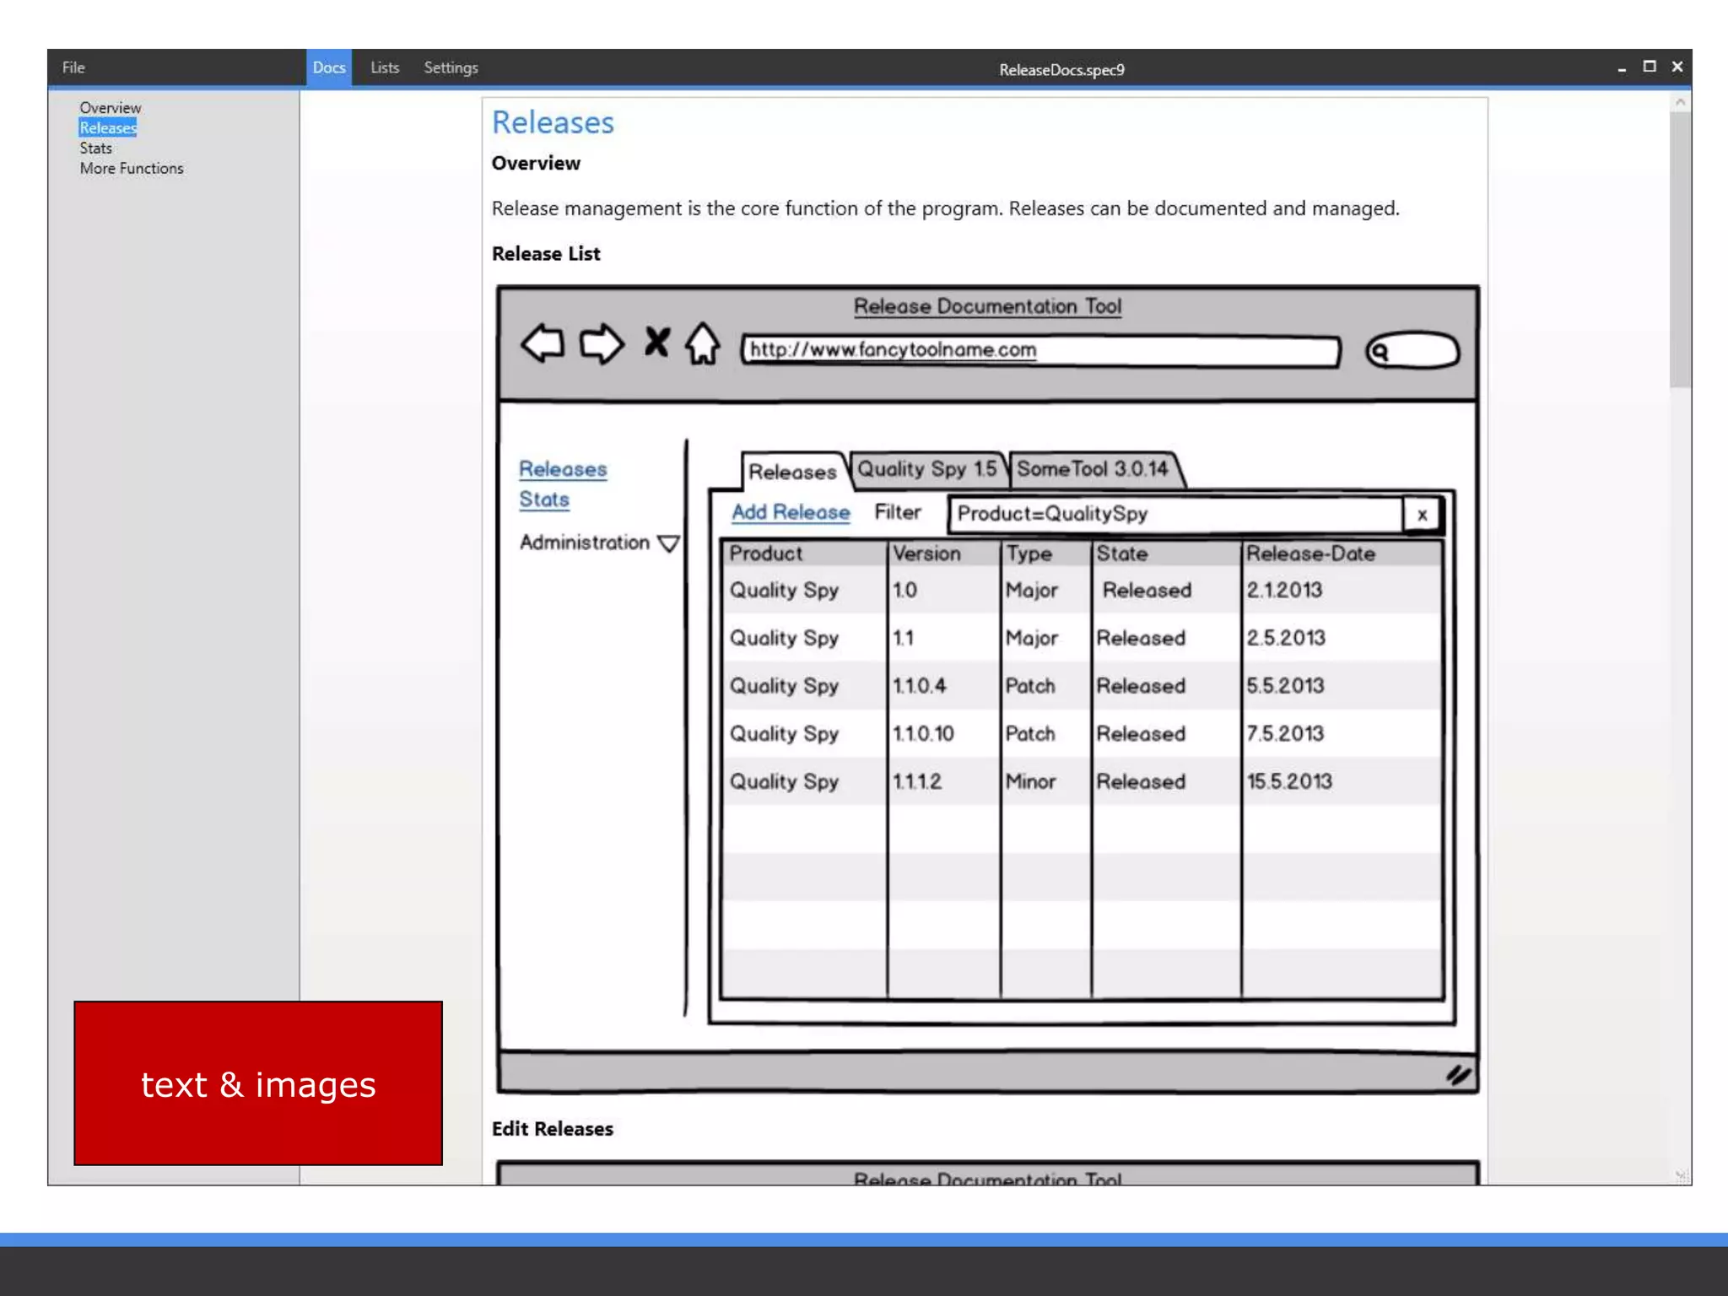Clear the Product=QualitySpy filter with x

[1422, 515]
